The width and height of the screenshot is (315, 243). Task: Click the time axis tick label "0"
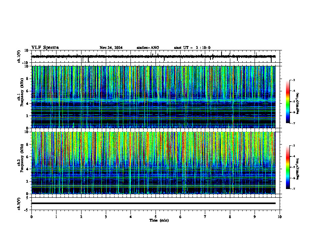[31, 217]
